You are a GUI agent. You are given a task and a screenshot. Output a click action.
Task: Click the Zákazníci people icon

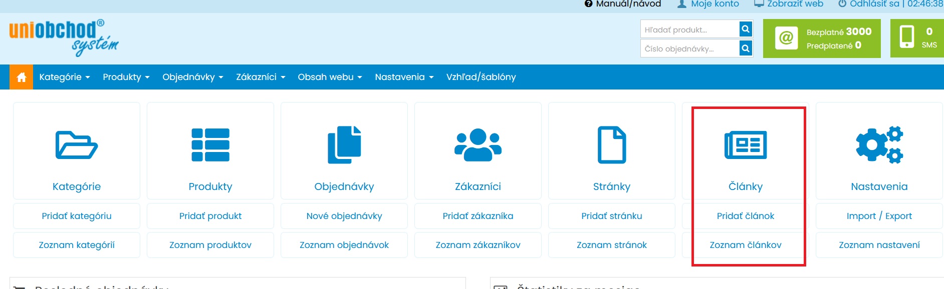[478, 145]
